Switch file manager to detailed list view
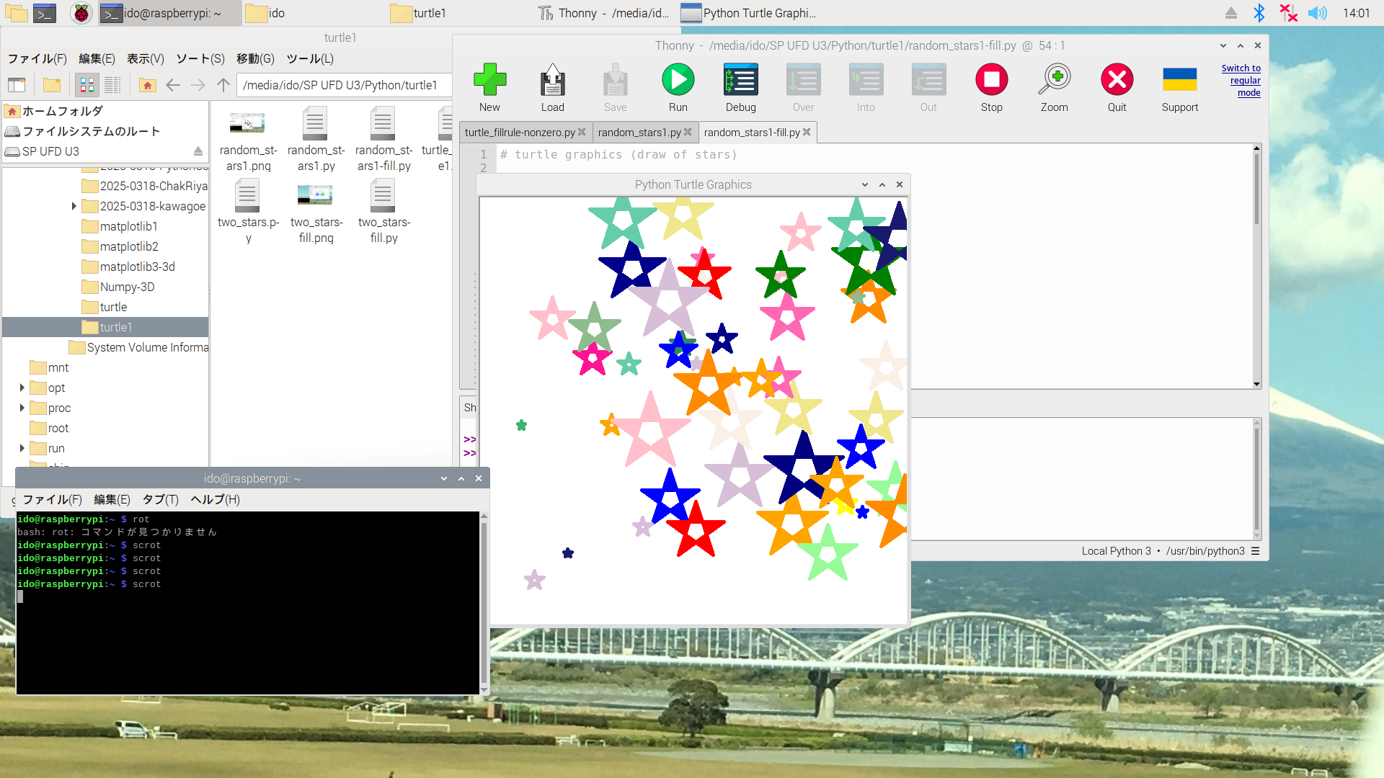 [112, 85]
